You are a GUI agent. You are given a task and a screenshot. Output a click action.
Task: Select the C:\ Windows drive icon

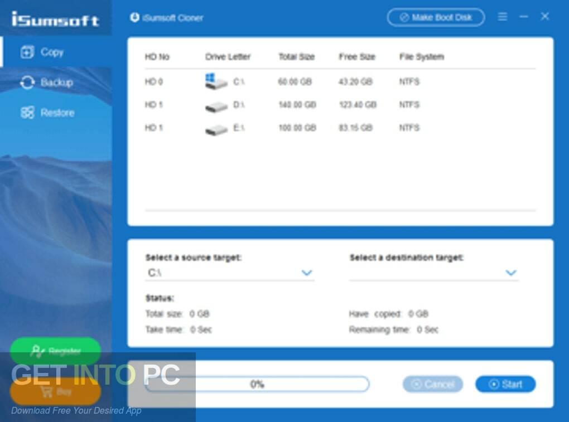tap(216, 81)
